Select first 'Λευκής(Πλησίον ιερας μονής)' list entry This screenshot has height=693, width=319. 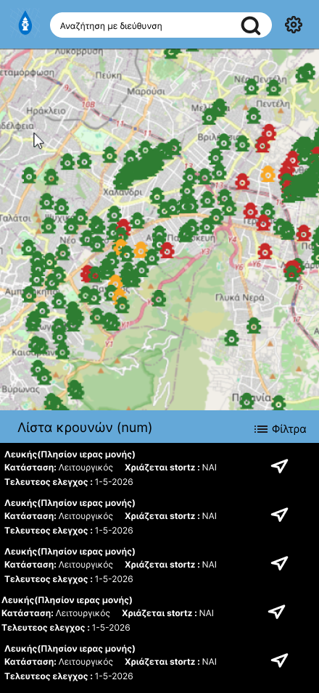click(70, 455)
